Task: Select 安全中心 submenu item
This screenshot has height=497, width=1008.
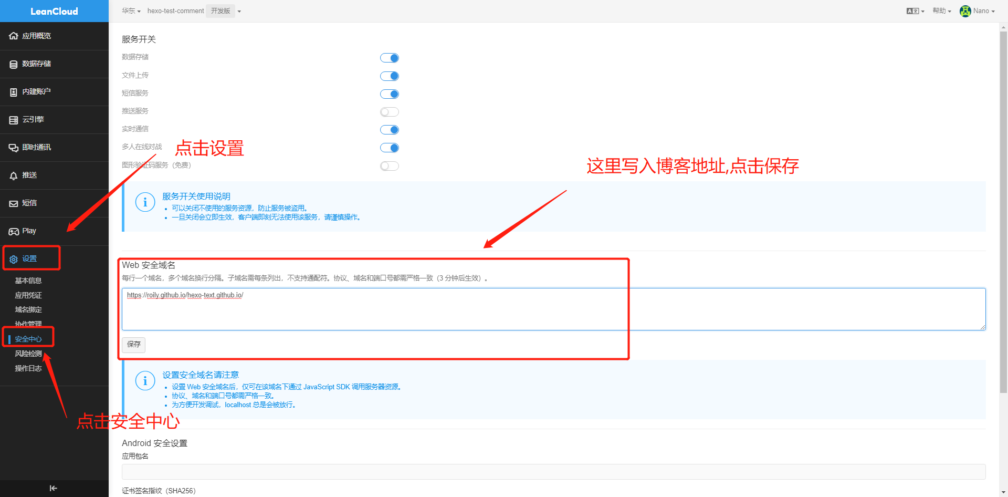Action: tap(28, 339)
